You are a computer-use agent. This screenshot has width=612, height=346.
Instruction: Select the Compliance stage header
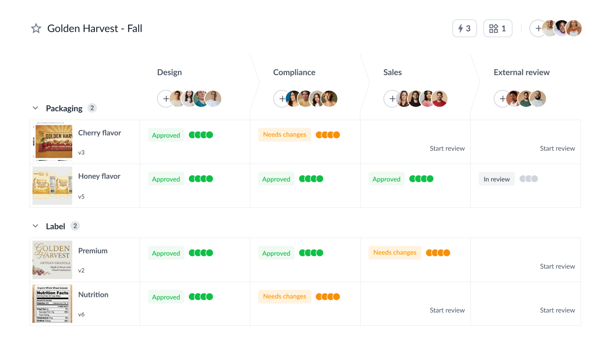click(294, 72)
